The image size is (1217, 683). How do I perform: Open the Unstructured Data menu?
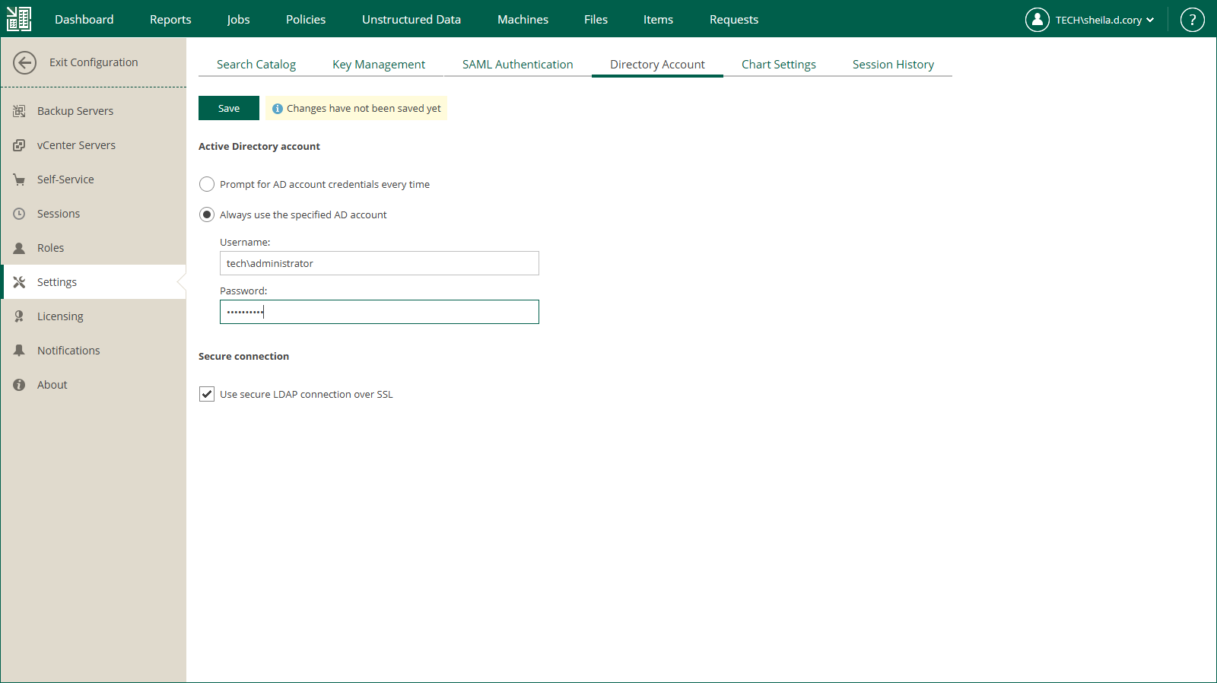[x=411, y=20]
